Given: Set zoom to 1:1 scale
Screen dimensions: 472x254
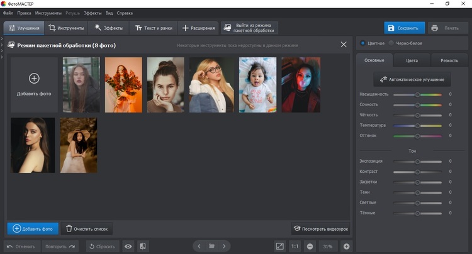Looking at the screenshot, I should 295,246.
